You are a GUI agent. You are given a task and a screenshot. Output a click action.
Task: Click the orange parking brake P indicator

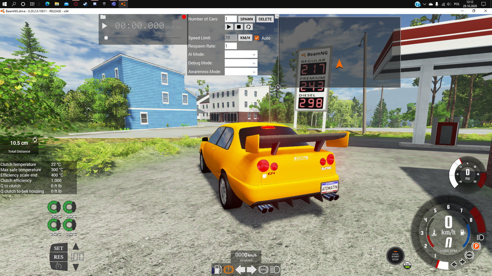pyautogui.click(x=476, y=246)
